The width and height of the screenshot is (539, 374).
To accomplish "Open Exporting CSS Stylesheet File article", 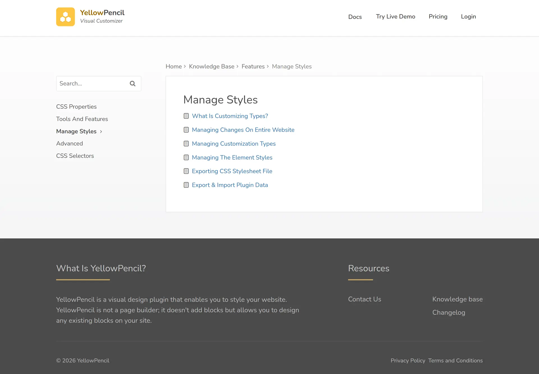I will tap(232, 171).
